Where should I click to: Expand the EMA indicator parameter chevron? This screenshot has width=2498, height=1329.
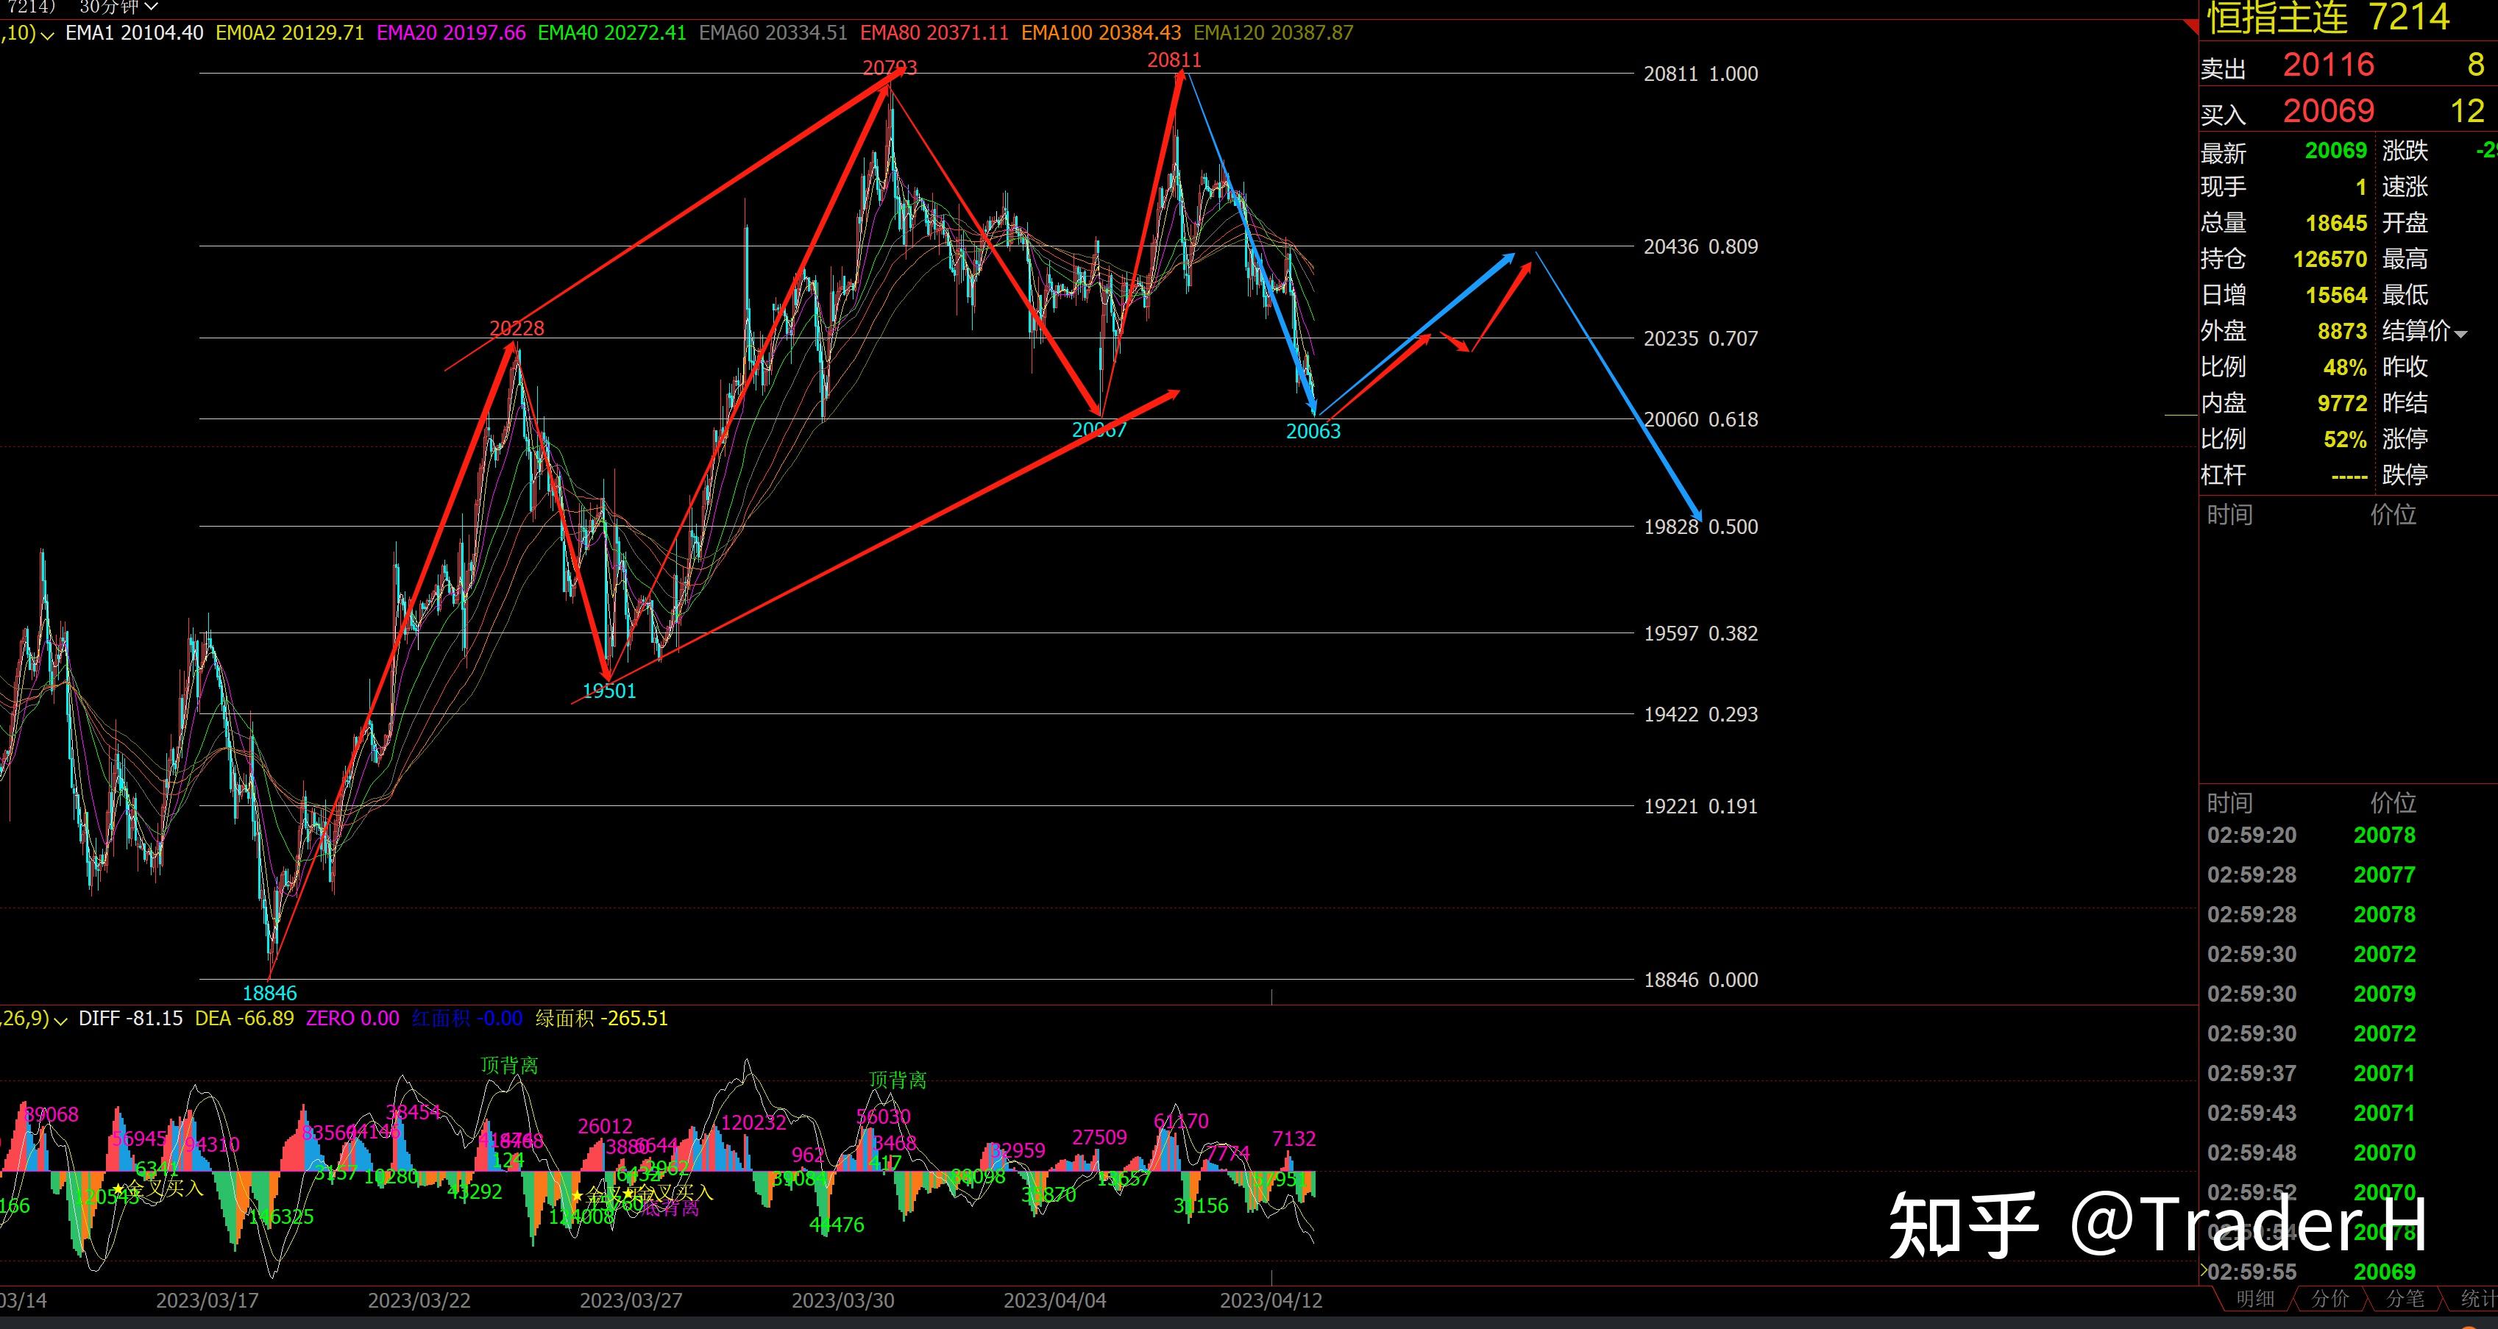click(x=46, y=35)
